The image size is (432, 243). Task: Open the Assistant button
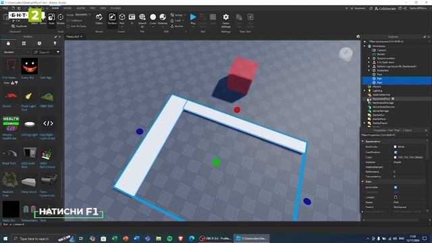pyautogui.click(x=358, y=9)
